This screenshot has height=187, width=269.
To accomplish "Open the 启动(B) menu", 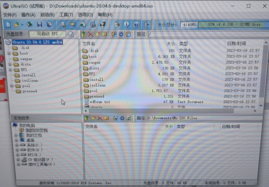I will (47, 15).
